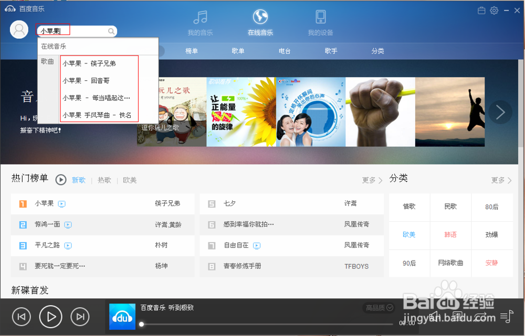This screenshot has height=336, width=525.
Task: Click the user avatar circle
Action: 19,29
